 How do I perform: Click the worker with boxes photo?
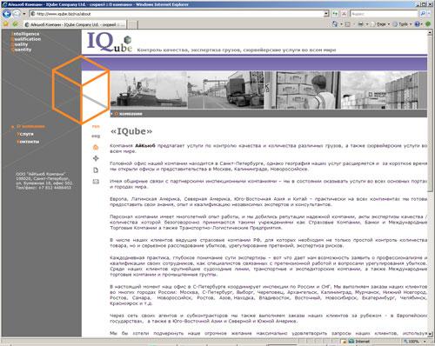pos(303,90)
